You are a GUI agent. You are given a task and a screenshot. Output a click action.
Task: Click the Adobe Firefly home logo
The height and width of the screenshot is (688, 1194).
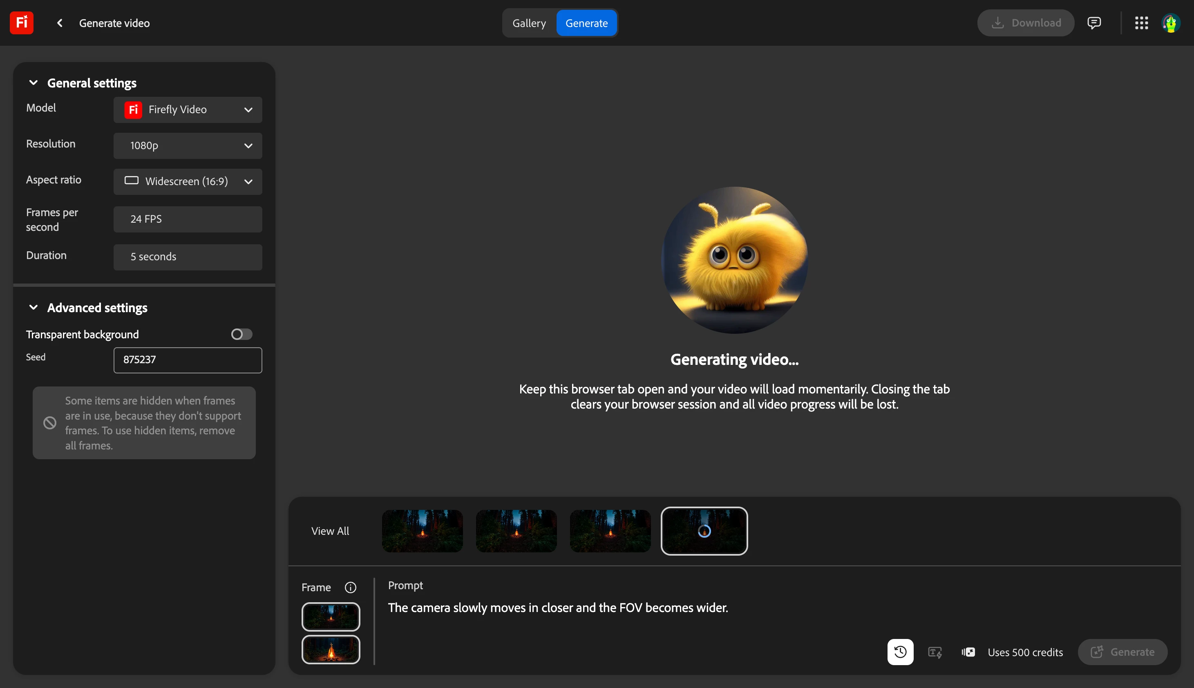coord(22,23)
